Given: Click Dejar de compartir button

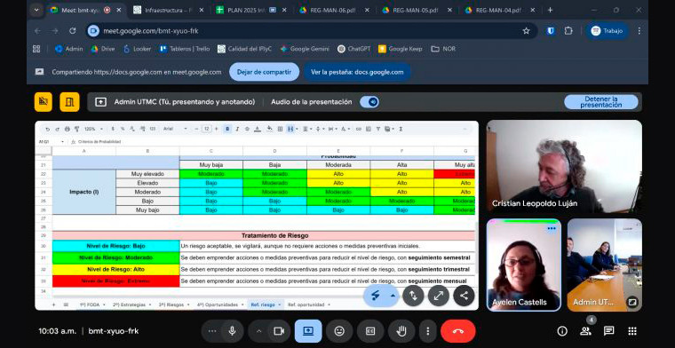Looking at the screenshot, I should (265, 72).
